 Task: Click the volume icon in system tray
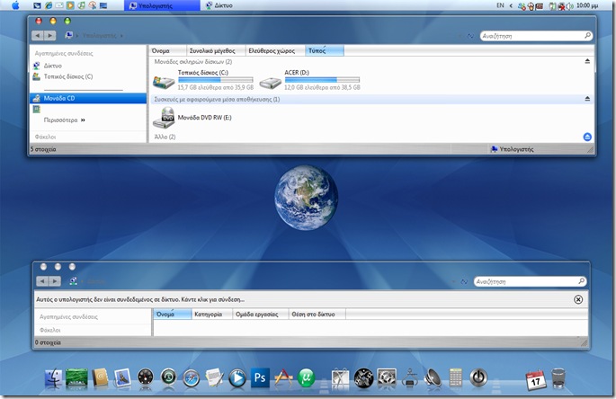coord(569,6)
